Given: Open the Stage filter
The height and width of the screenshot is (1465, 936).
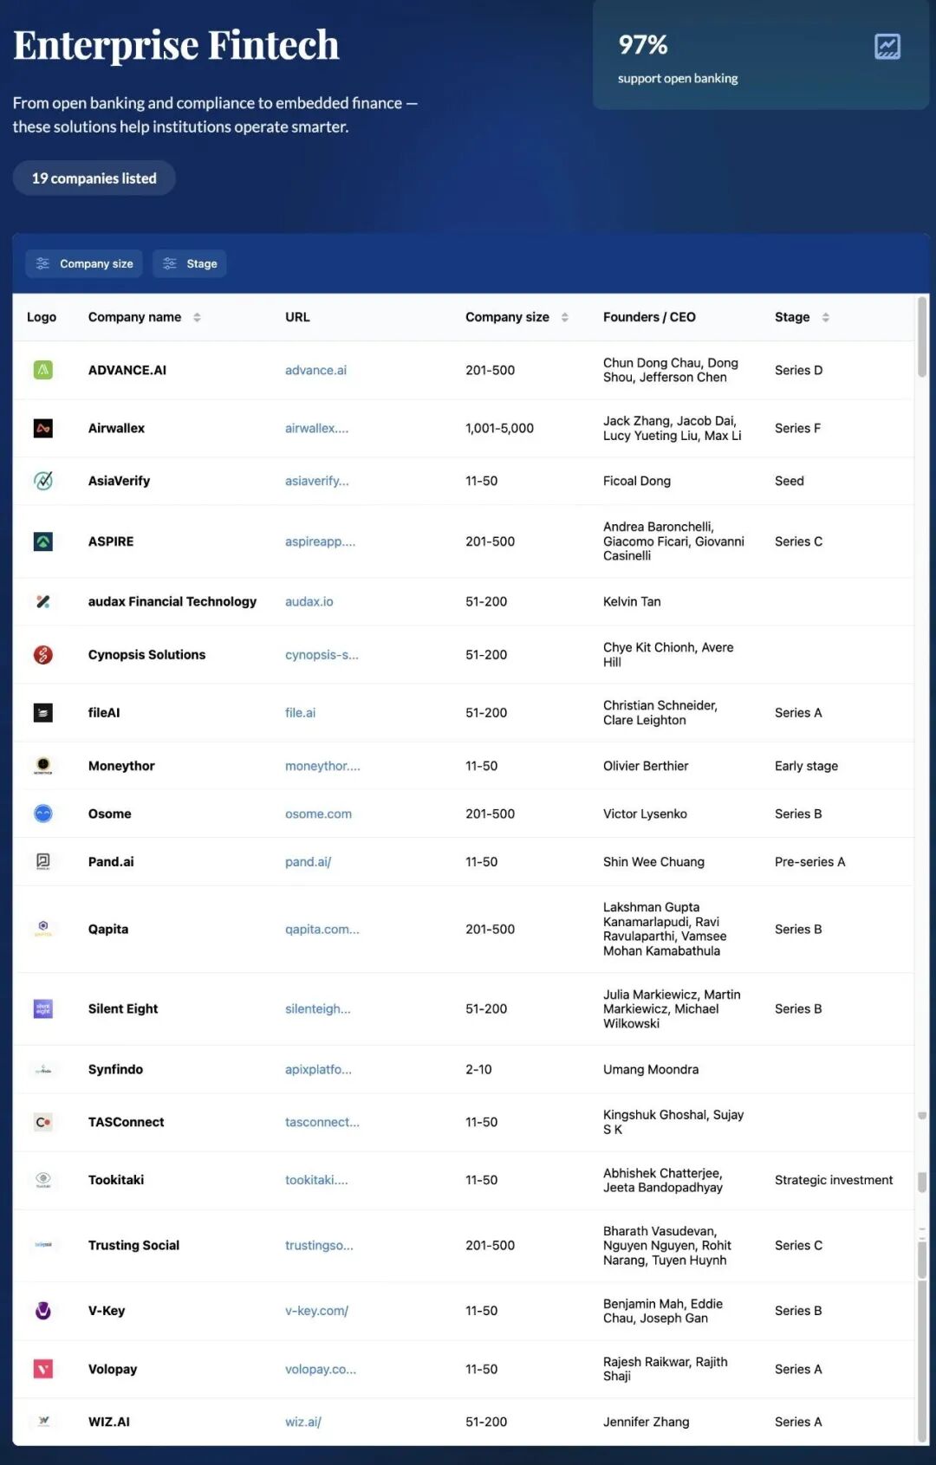Looking at the screenshot, I should coord(190,263).
